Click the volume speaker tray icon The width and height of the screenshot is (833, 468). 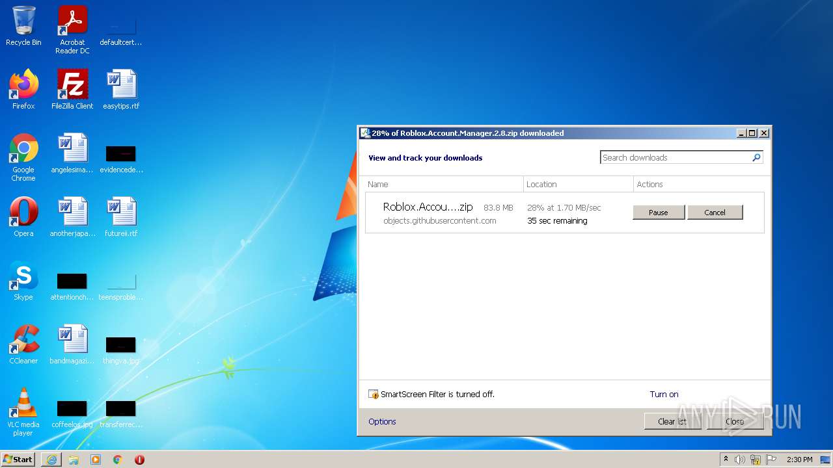pos(740,460)
